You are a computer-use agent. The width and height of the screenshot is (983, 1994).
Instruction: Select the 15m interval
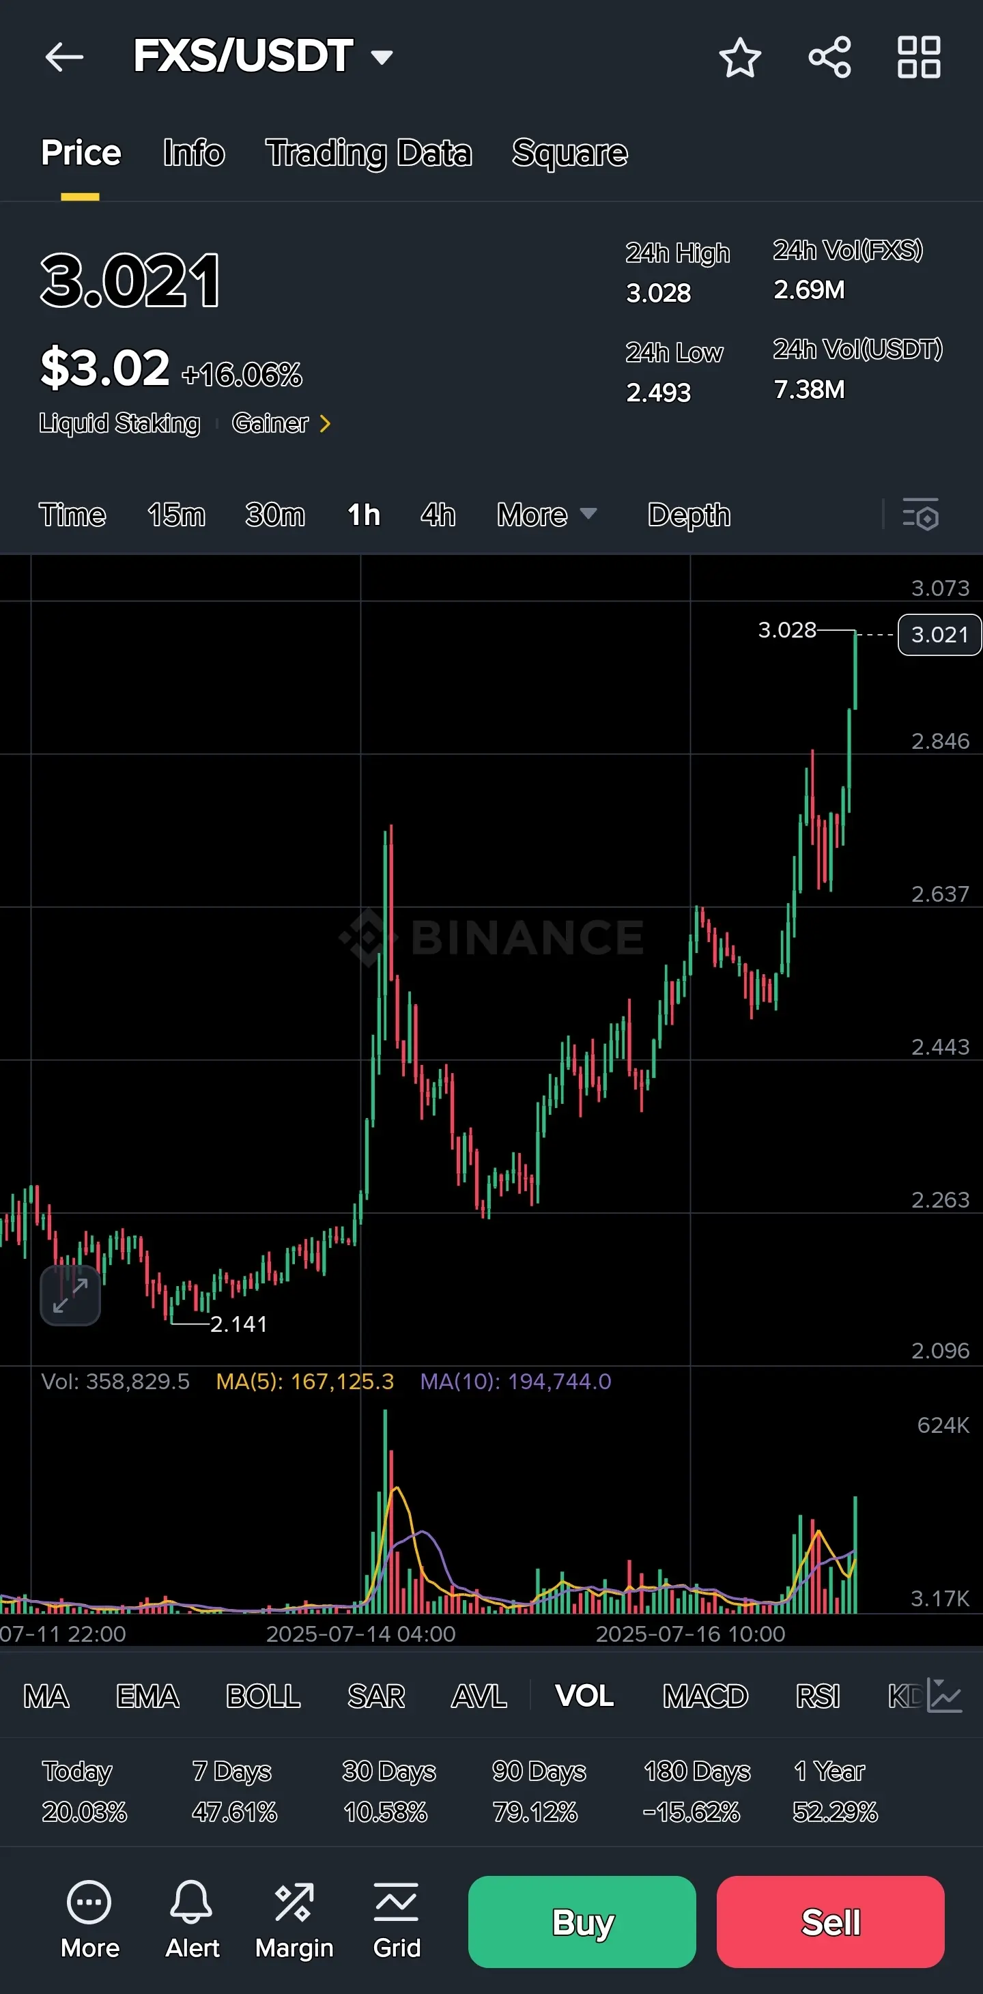click(177, 515)
